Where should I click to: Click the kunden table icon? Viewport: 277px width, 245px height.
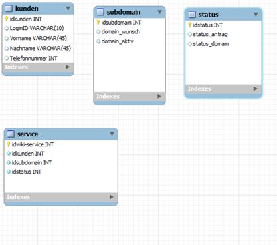coord(9,9)
